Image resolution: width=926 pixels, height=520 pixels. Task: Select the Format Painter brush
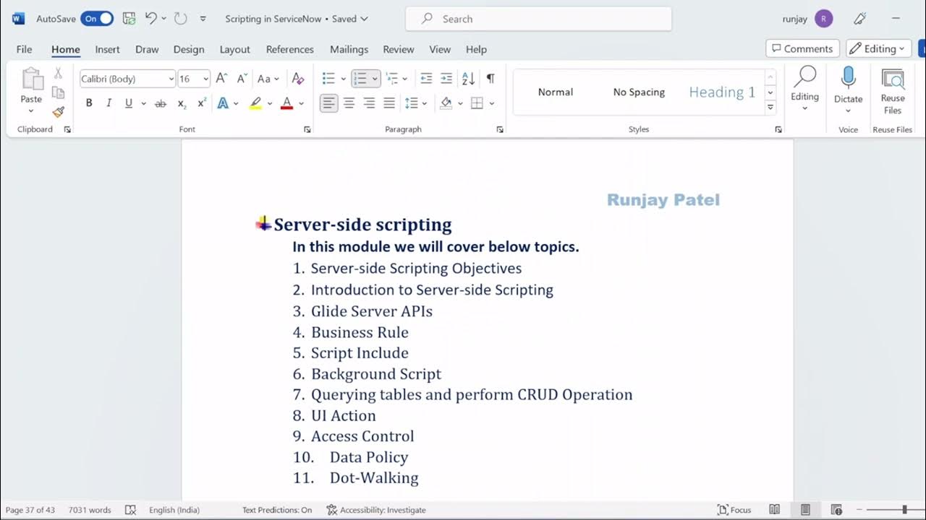58,112
